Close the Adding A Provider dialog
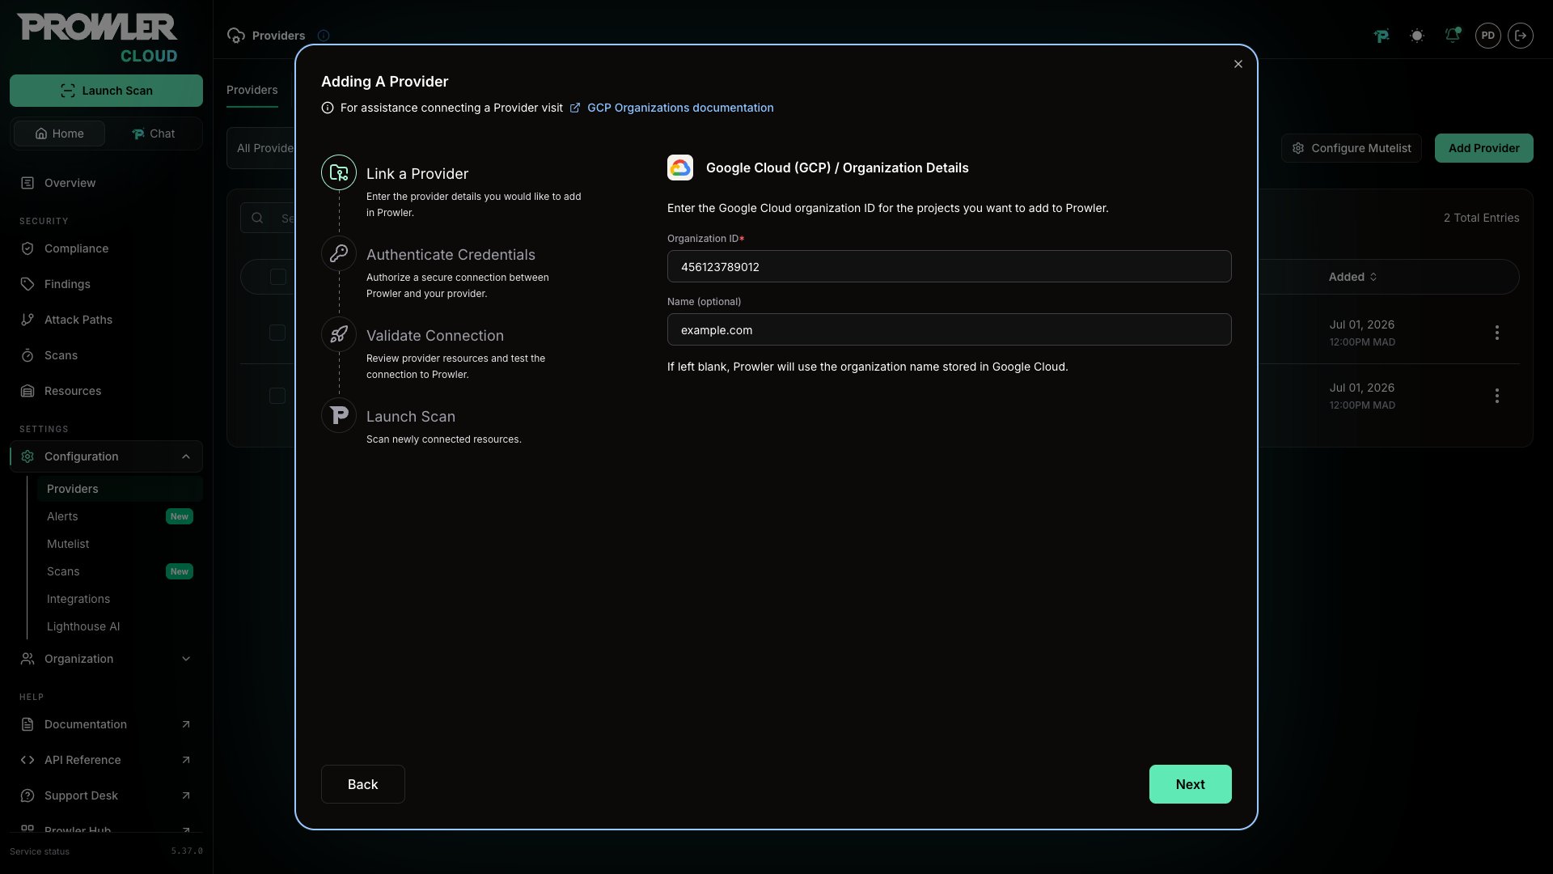The width and height of the screenshot is (1553, 874). 1238,64
